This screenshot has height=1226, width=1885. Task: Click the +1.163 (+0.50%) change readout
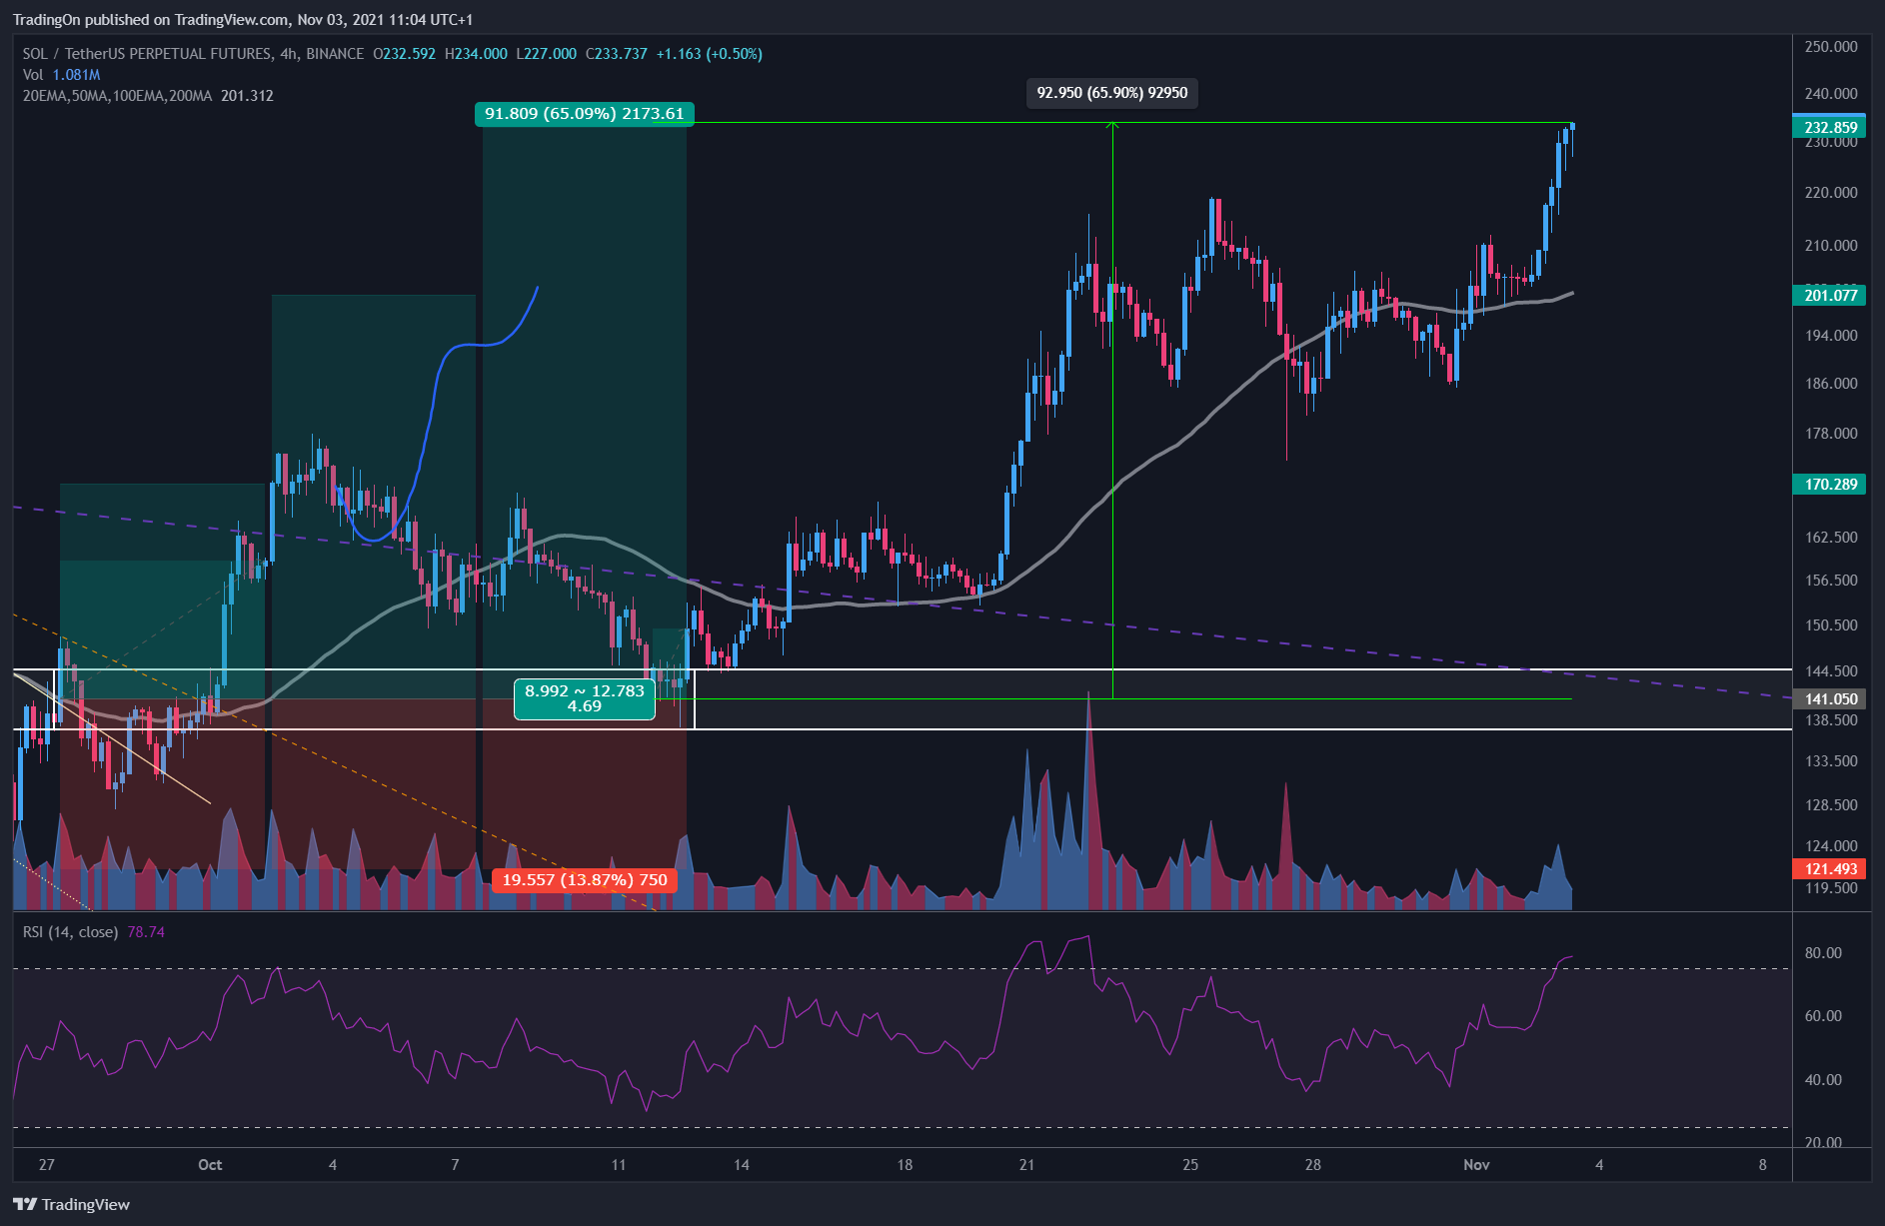tap(709, 54)
